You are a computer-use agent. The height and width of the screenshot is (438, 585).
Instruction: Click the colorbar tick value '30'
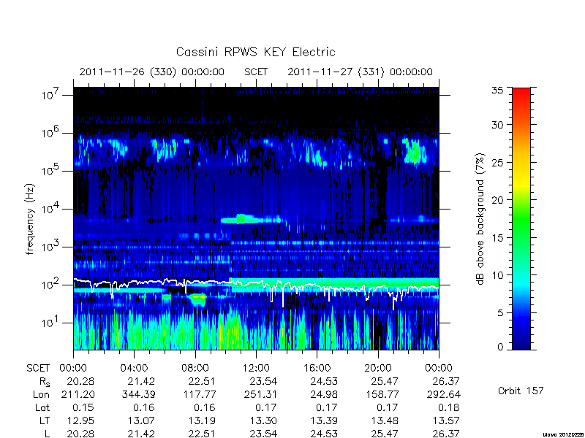(497, 125)
